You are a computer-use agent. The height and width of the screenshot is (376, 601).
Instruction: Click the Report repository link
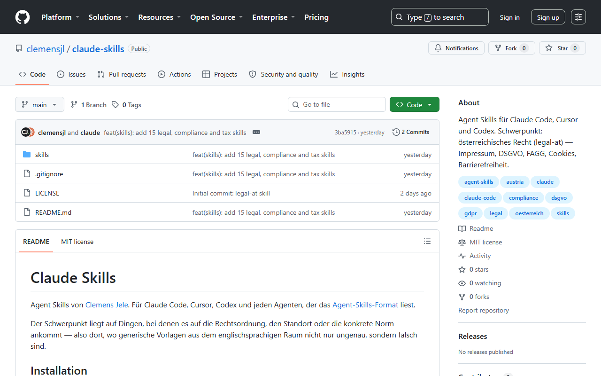point(484,310)
